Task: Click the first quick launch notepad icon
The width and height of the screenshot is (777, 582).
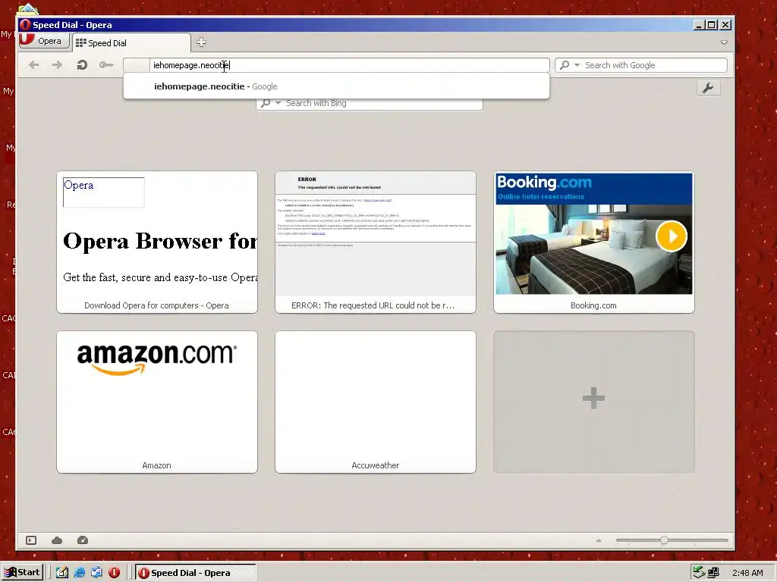Action: 62,573
